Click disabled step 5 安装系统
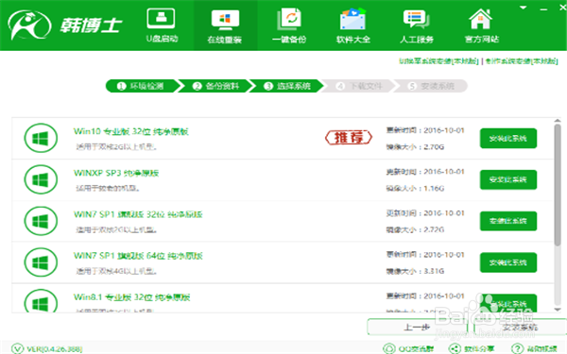This screenshot has width=567, height=354. tap(431, 86)
